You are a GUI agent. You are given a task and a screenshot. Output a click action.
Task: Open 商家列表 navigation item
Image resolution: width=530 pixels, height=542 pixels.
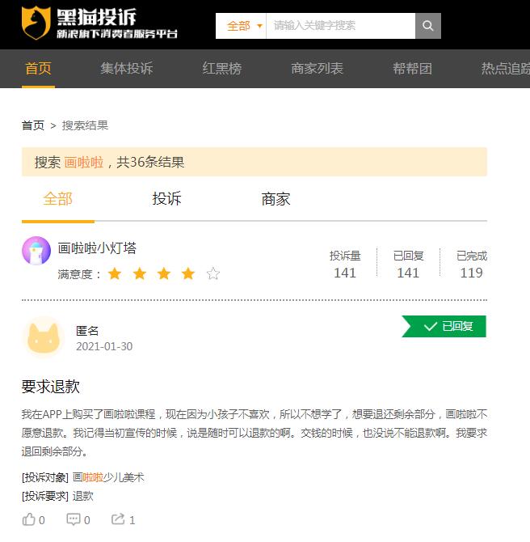click(x=317, y=68)
